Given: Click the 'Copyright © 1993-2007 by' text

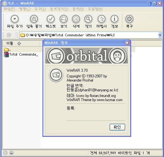Looking at the screenshot, I should click(87, 76).
